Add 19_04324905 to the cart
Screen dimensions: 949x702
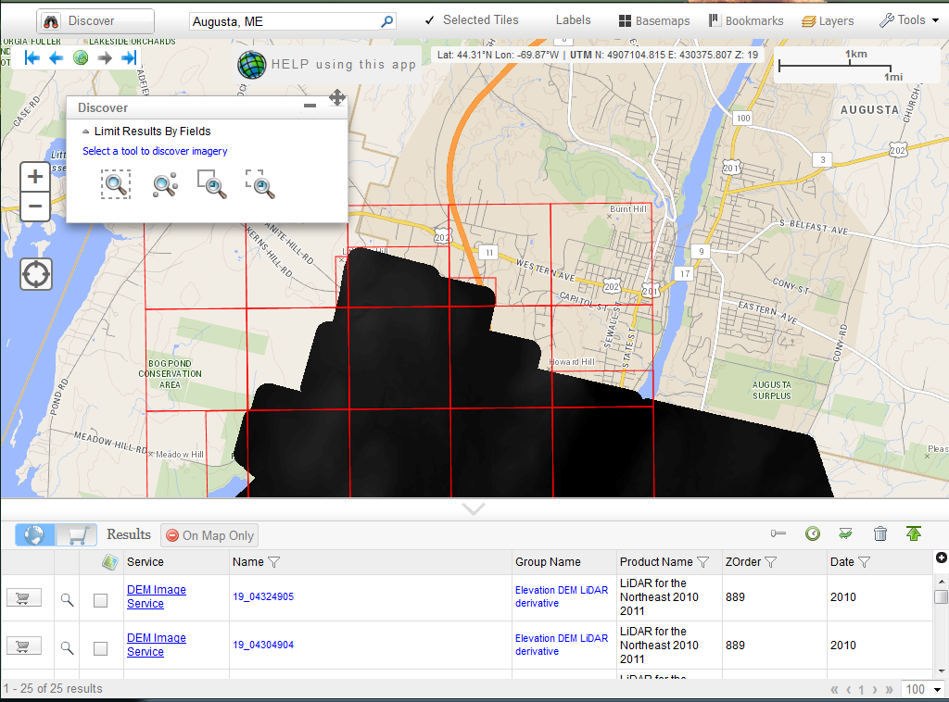click(x=23, y=597)
